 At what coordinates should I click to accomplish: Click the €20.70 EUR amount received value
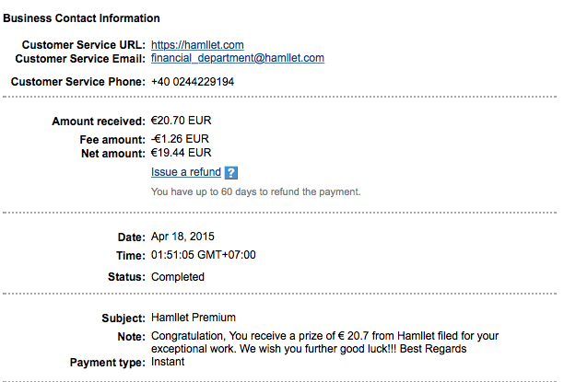(182, 121)
